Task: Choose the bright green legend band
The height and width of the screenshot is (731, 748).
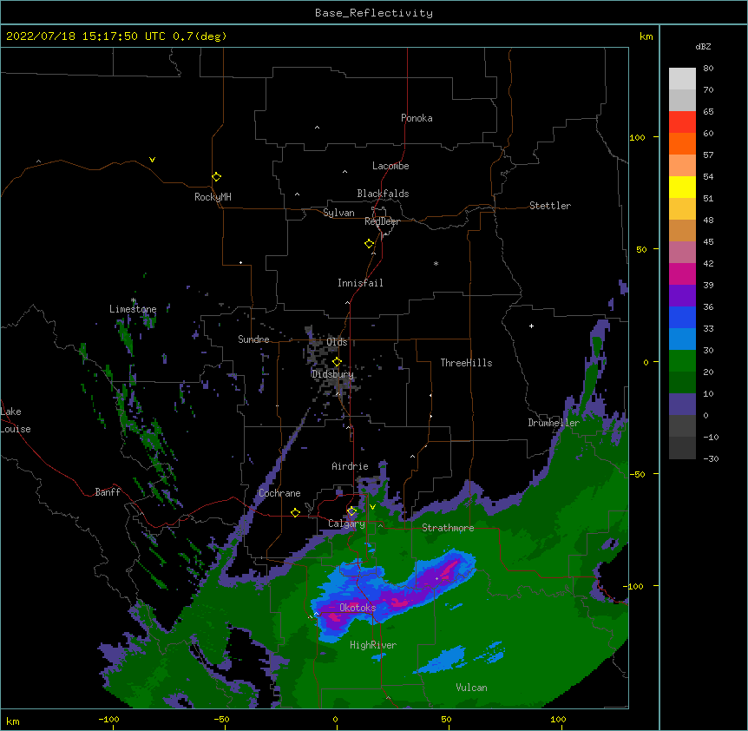Action: [x=682, y=361]
